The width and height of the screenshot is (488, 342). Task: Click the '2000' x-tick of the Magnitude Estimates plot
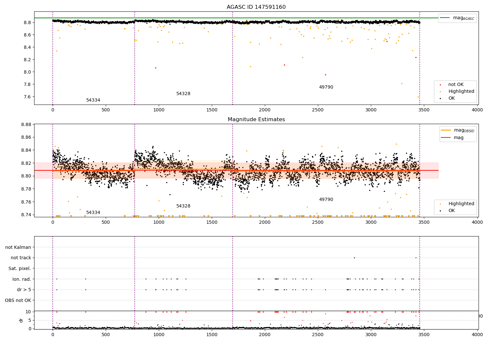pyautogui.click(x=265, y=222)
